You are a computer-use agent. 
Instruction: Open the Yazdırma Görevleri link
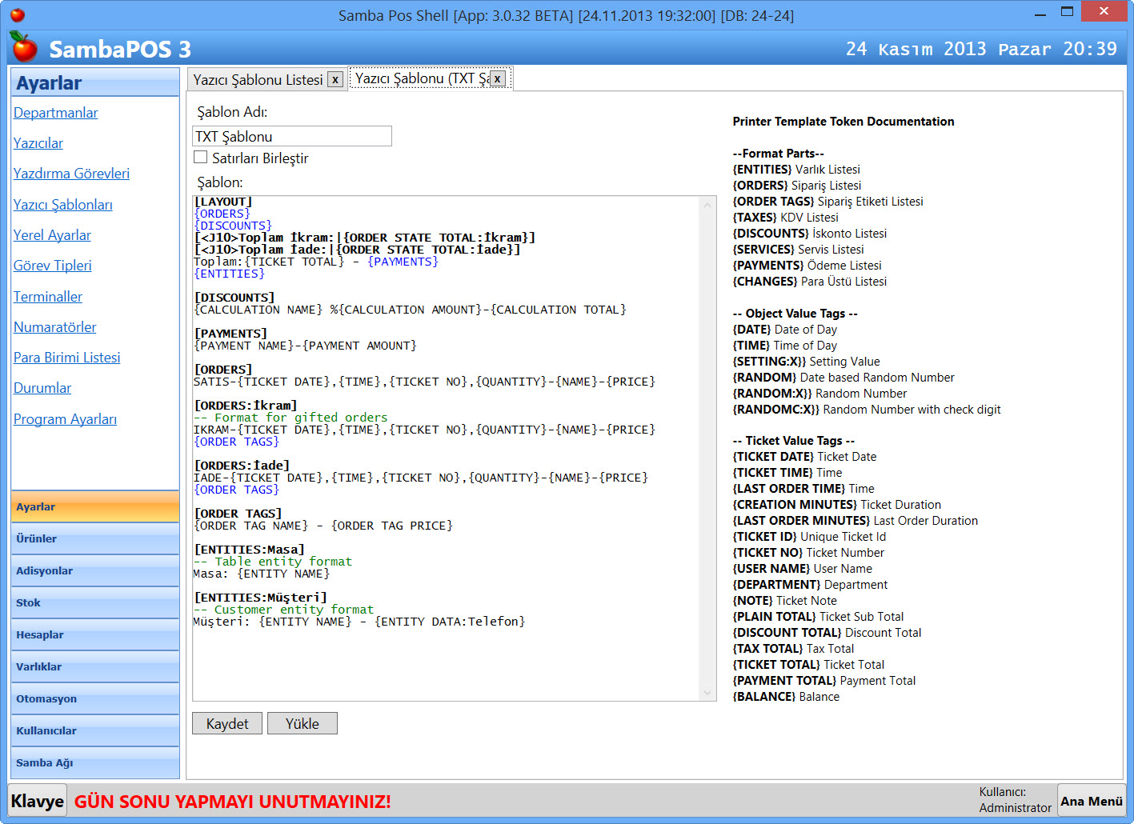pos(71,174)
